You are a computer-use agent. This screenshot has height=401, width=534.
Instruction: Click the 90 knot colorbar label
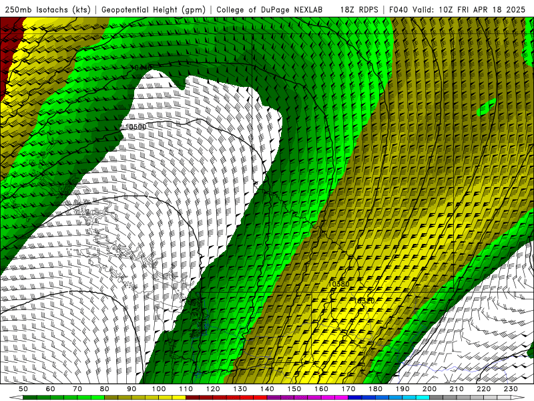pos(131,389)
